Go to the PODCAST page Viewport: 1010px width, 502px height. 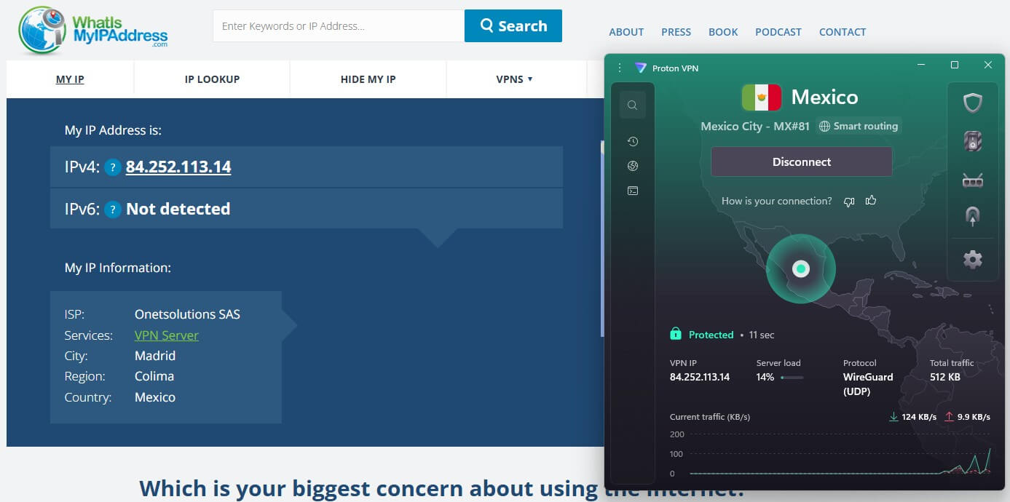tap(778, 32)
